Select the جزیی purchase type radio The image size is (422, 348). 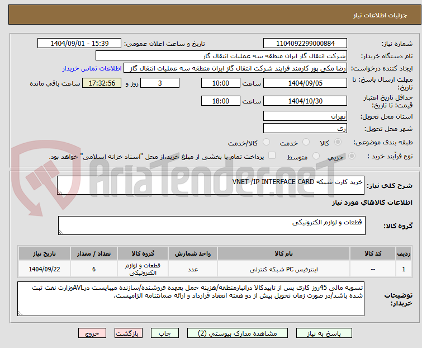point(352,156)
